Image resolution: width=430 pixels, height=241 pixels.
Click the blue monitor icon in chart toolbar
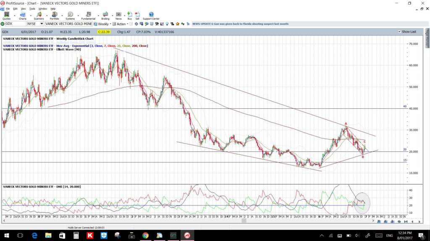pyautogui.click(x=142, y=24)
